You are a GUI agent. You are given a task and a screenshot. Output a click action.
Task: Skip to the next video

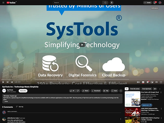tap(8, 82)
